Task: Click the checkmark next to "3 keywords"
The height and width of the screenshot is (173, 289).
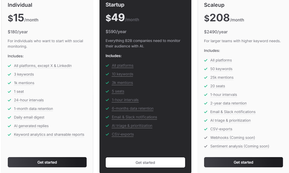Action: pos(10,75)
